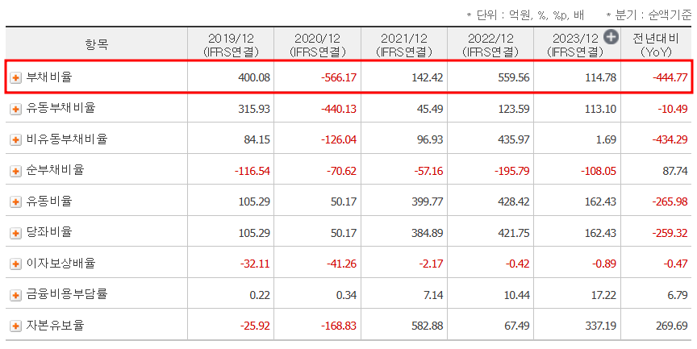
Task: Select the 2021/12 (IFRS연결) column header
Action: (404, 44)
